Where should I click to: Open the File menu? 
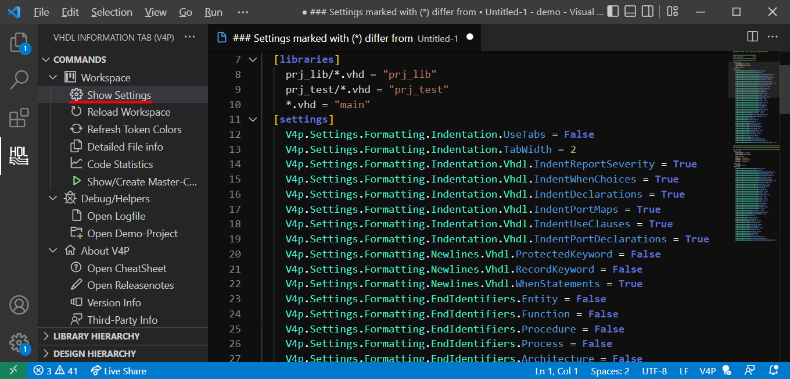(x=41, y=12)
